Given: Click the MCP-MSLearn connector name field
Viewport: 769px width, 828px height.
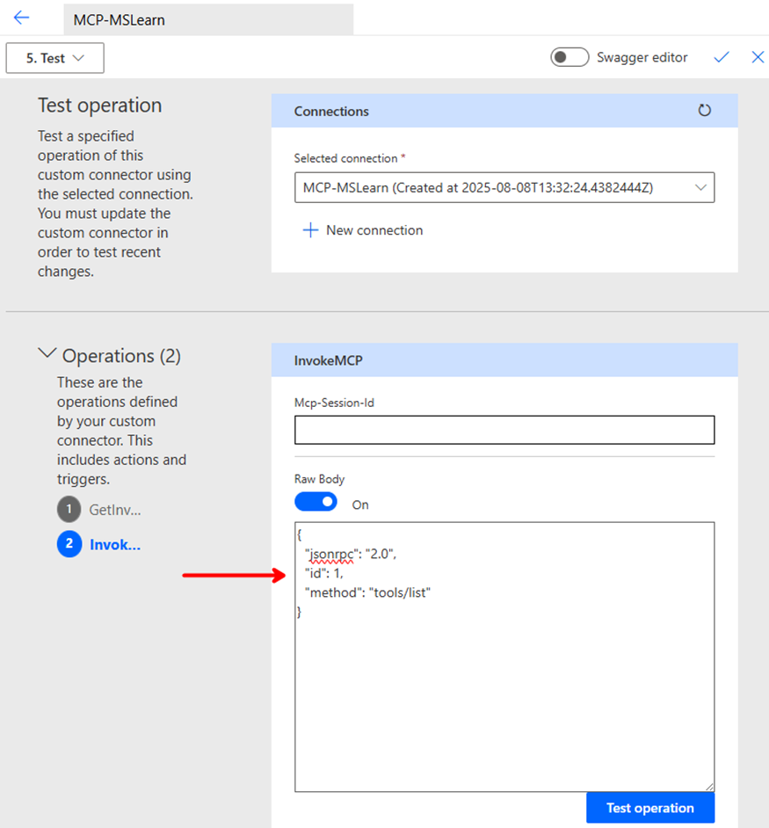Looking at the screenshot, I should (208, 20).
